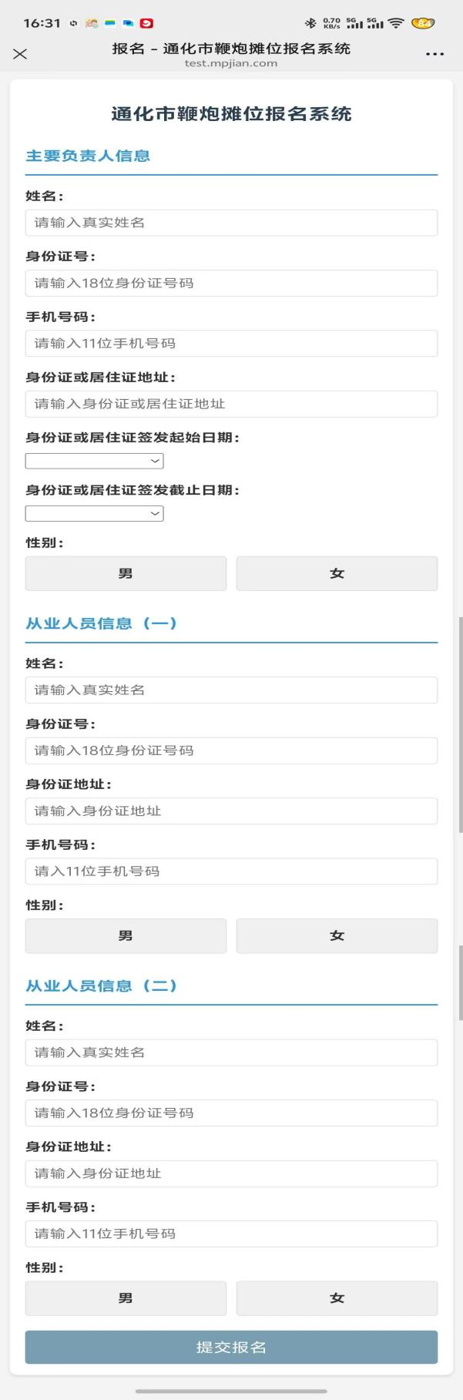Click employee (一) ID address field
Image resolution: width=463 pixels, height=1400 pixels.
[x=231, y=811]
